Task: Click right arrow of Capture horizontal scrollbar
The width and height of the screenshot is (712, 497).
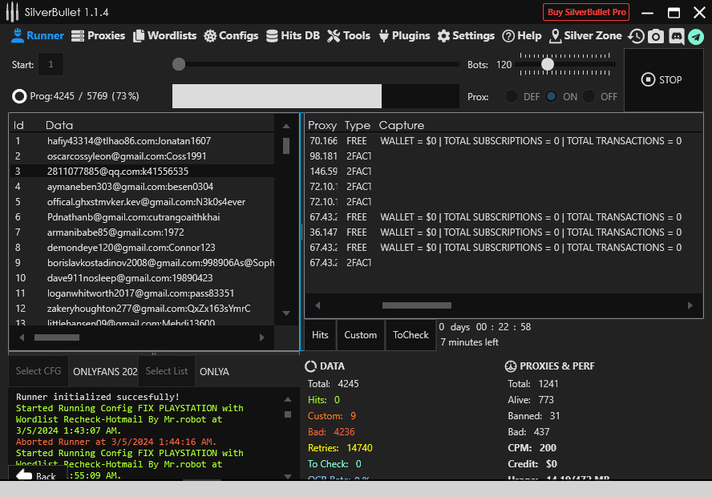Action: pyautogui.click(x=690, y=305)
